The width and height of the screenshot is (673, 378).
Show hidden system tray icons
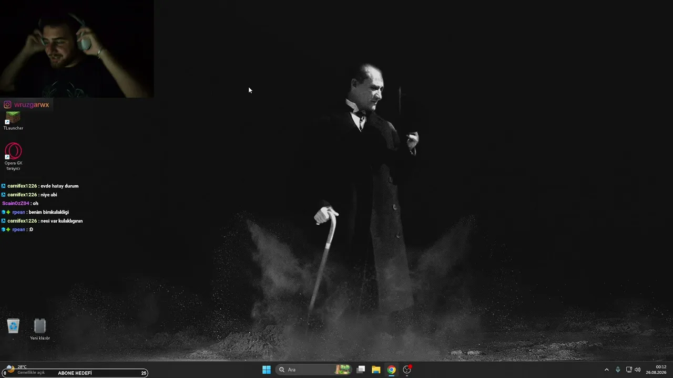[606, 370]
